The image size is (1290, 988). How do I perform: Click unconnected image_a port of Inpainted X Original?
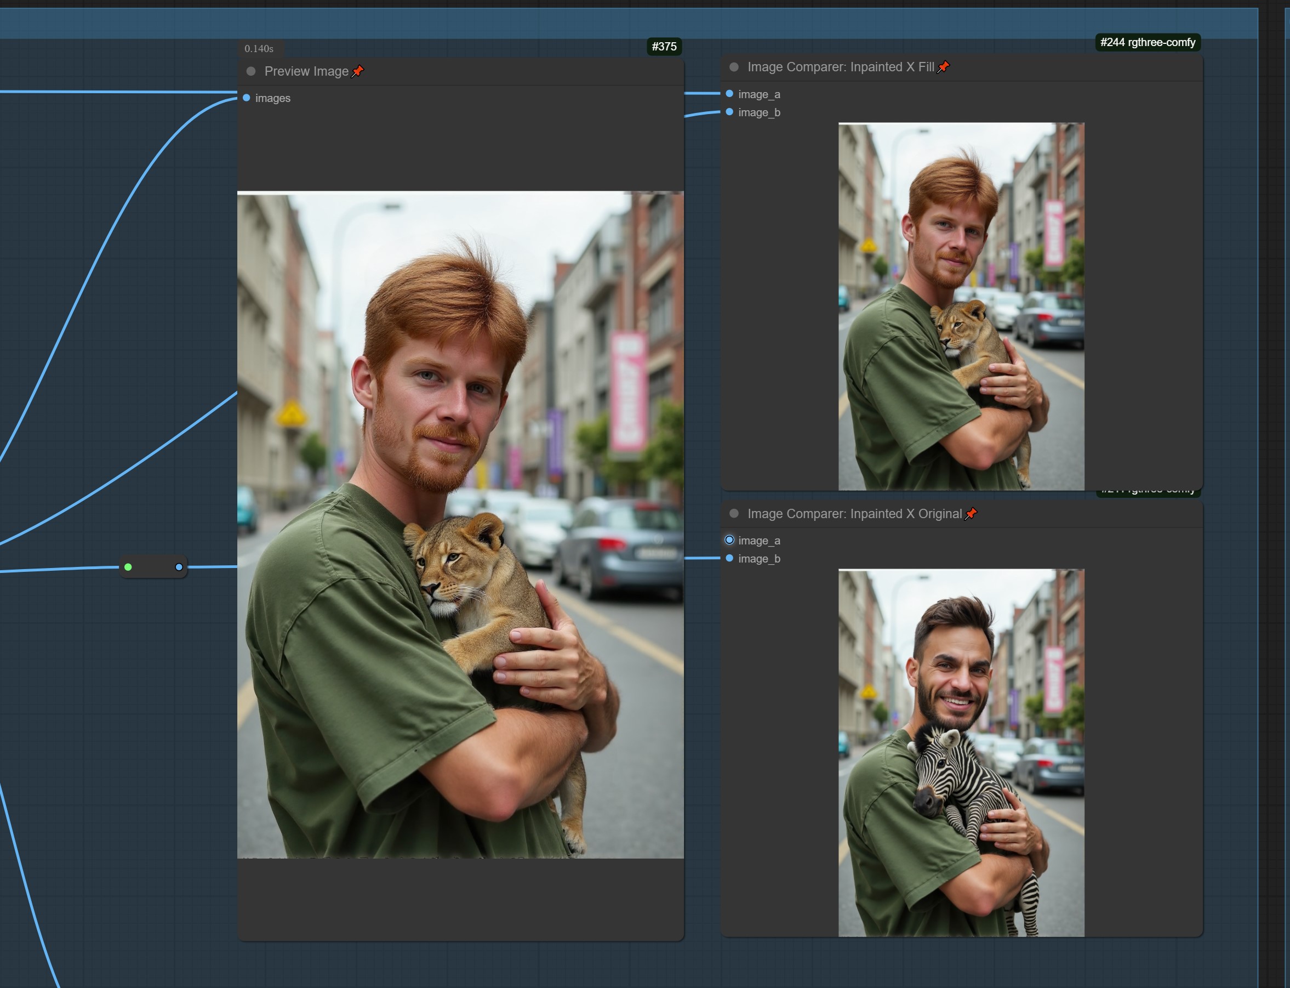click(x=729, y=540)
